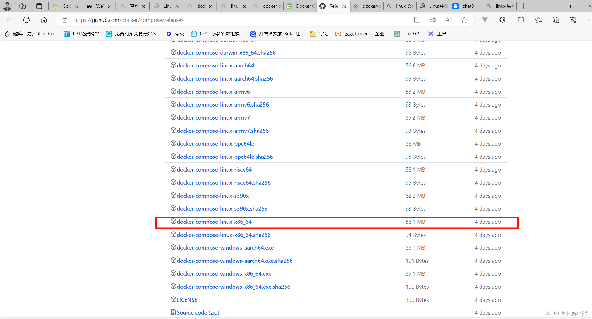Open PPT免费网站 bookmark

81,34
